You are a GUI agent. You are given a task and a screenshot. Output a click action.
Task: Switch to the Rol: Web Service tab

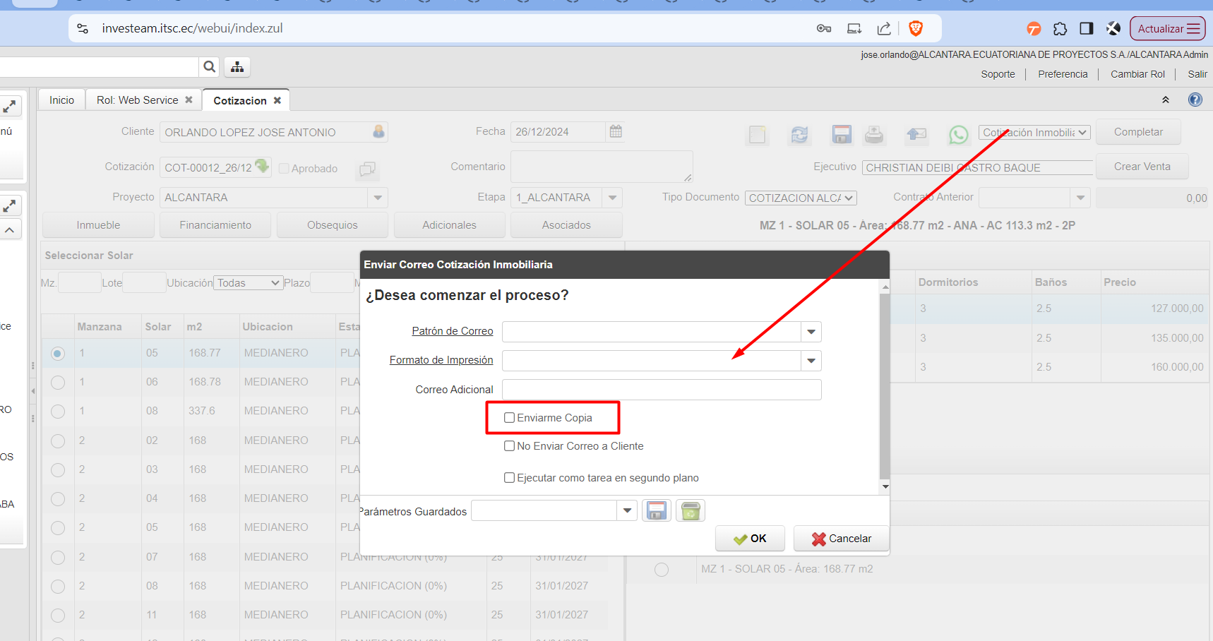(138, 100)
